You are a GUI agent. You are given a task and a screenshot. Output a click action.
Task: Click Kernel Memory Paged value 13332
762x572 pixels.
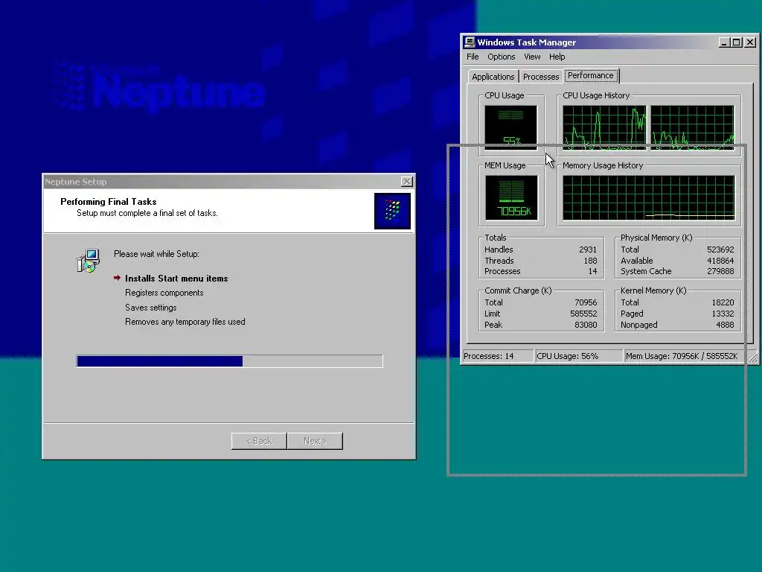click(x=723, y=314)
